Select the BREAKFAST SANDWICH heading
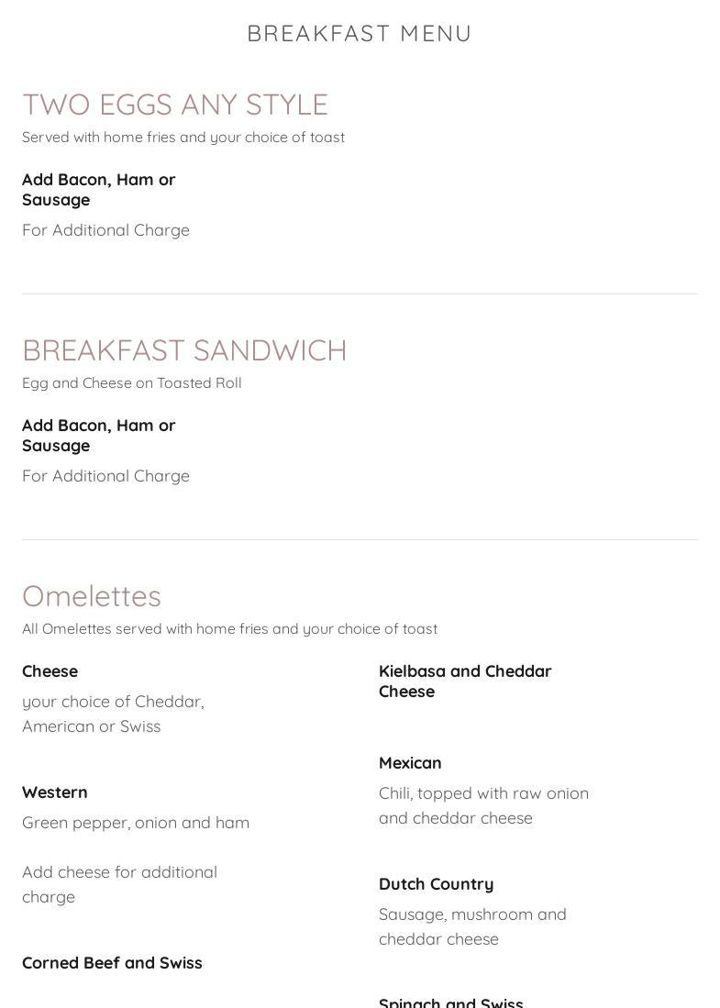The width and height of the screenshot is (720, 1008). pyautogui.click(x=184, y=350)
